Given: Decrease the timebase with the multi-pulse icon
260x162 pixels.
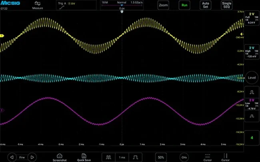Looking at the screenshot, I should coord(108,157).
